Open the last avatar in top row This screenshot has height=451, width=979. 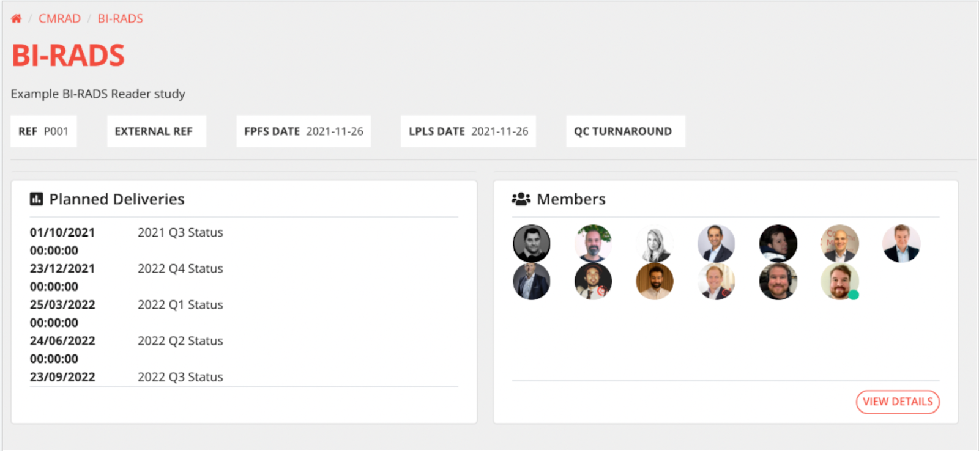click(901, 243)
